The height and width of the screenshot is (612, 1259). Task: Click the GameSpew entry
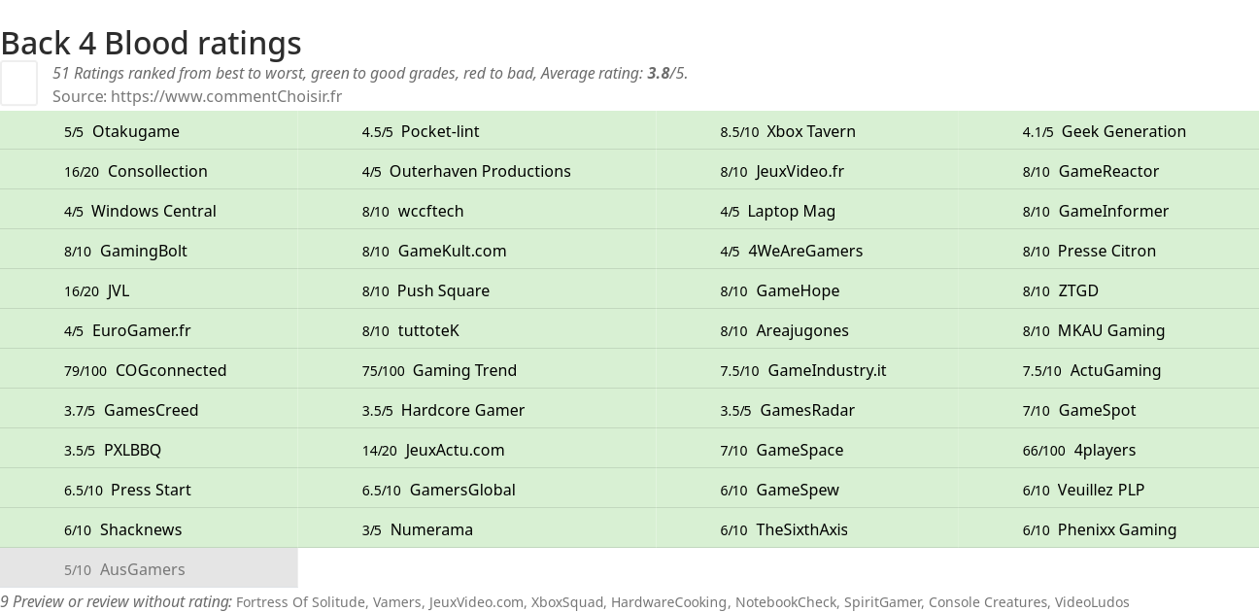tap(807, 490)
